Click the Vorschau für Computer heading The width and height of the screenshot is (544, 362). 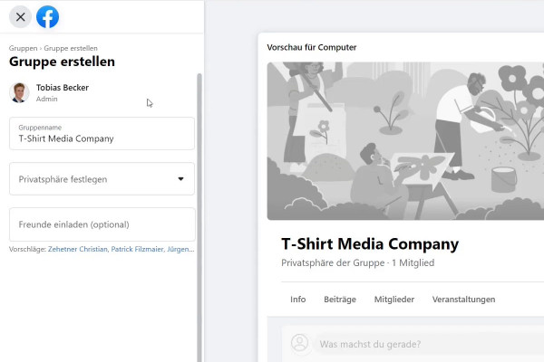tap(312, 47)
